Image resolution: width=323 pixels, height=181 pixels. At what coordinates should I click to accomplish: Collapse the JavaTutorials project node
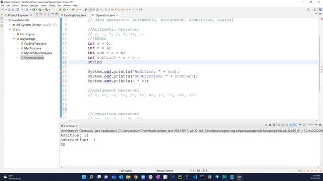pos(6,20)
